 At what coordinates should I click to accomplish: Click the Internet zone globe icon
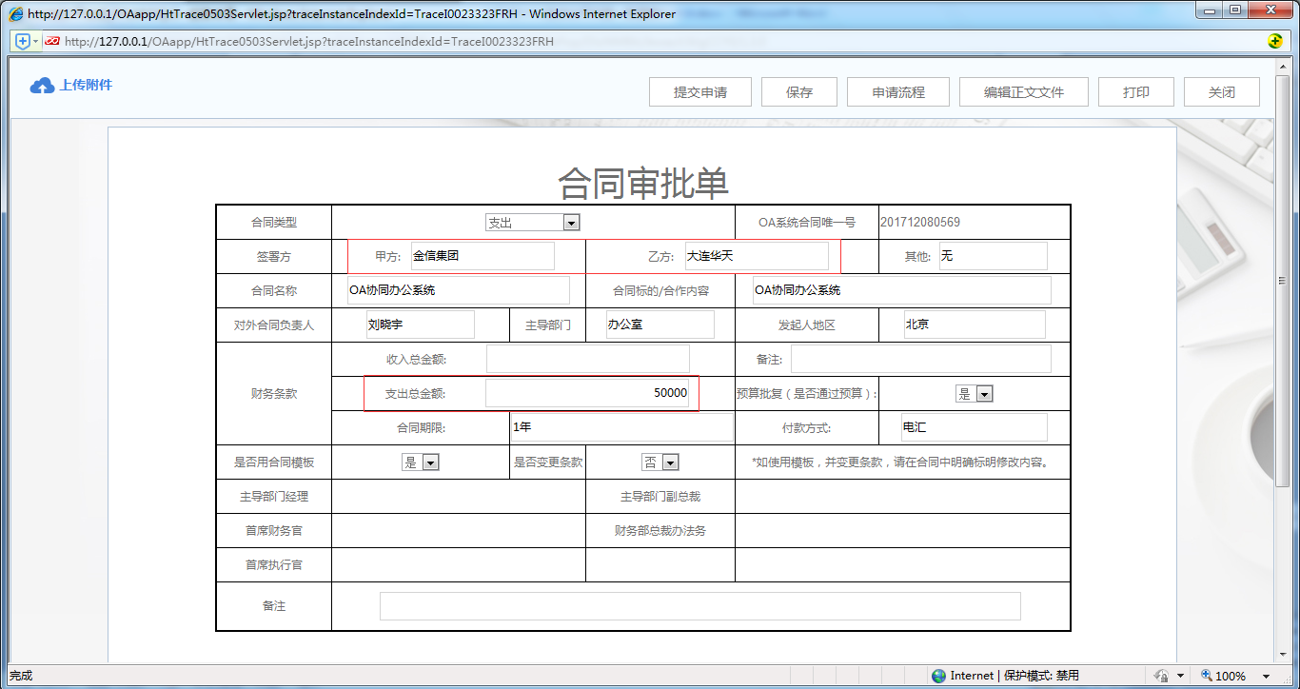[939, 676]
